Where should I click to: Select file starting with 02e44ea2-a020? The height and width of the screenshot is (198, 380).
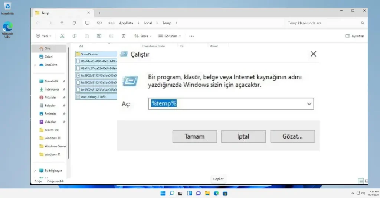click(96, 61)
